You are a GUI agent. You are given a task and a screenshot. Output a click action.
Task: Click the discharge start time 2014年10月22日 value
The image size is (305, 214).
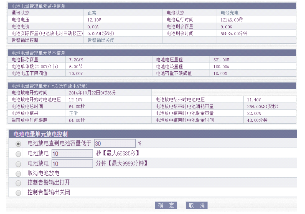click(92, 93)
